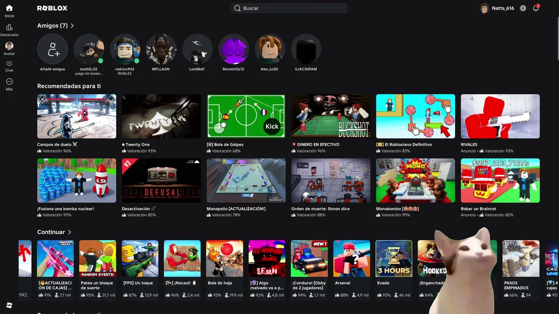Go to Inicio in the sidebar
559x314 pixels.
(x=9, y=11)
